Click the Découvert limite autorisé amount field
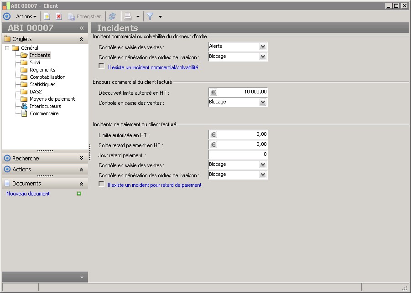This screenshot has width=411, height=293. 238,92
